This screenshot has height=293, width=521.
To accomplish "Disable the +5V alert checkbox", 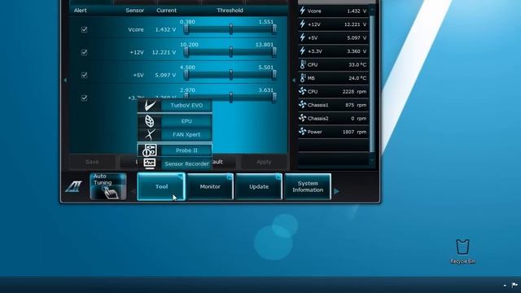I will [x=84, y=75].
